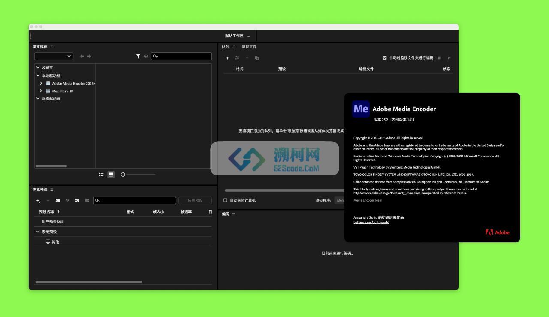549x317 pixels.
Task: Toggle 自动关闭计算机 checkbox
Action: pos(226,200)
